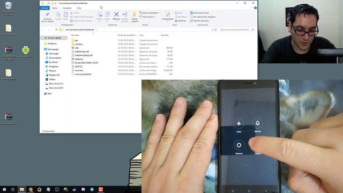Click Anclar al Acceso rápido in ribbon

(x=47, y=17)
